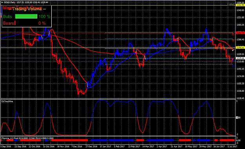This screenshot has height=149, width=245.
Task: Click the 1229.55 price scale value
Action: (x=240, y=54)
